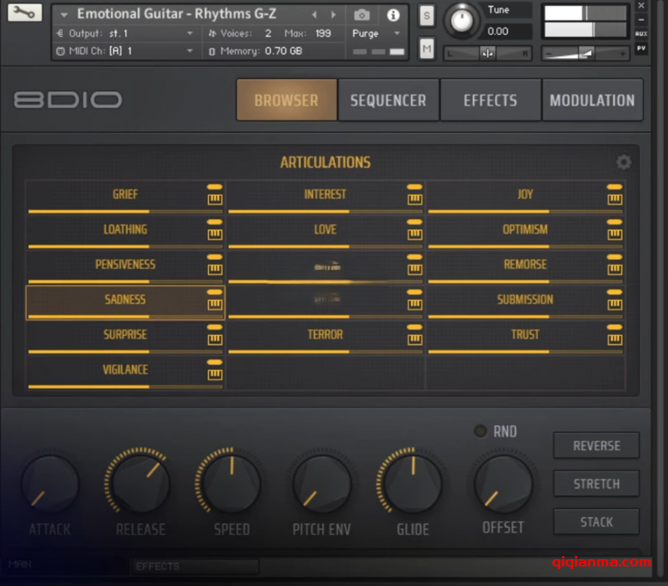Click the keyboard icon on TRUST articulation
Viewport: 668px width, 586px height.
615,339
